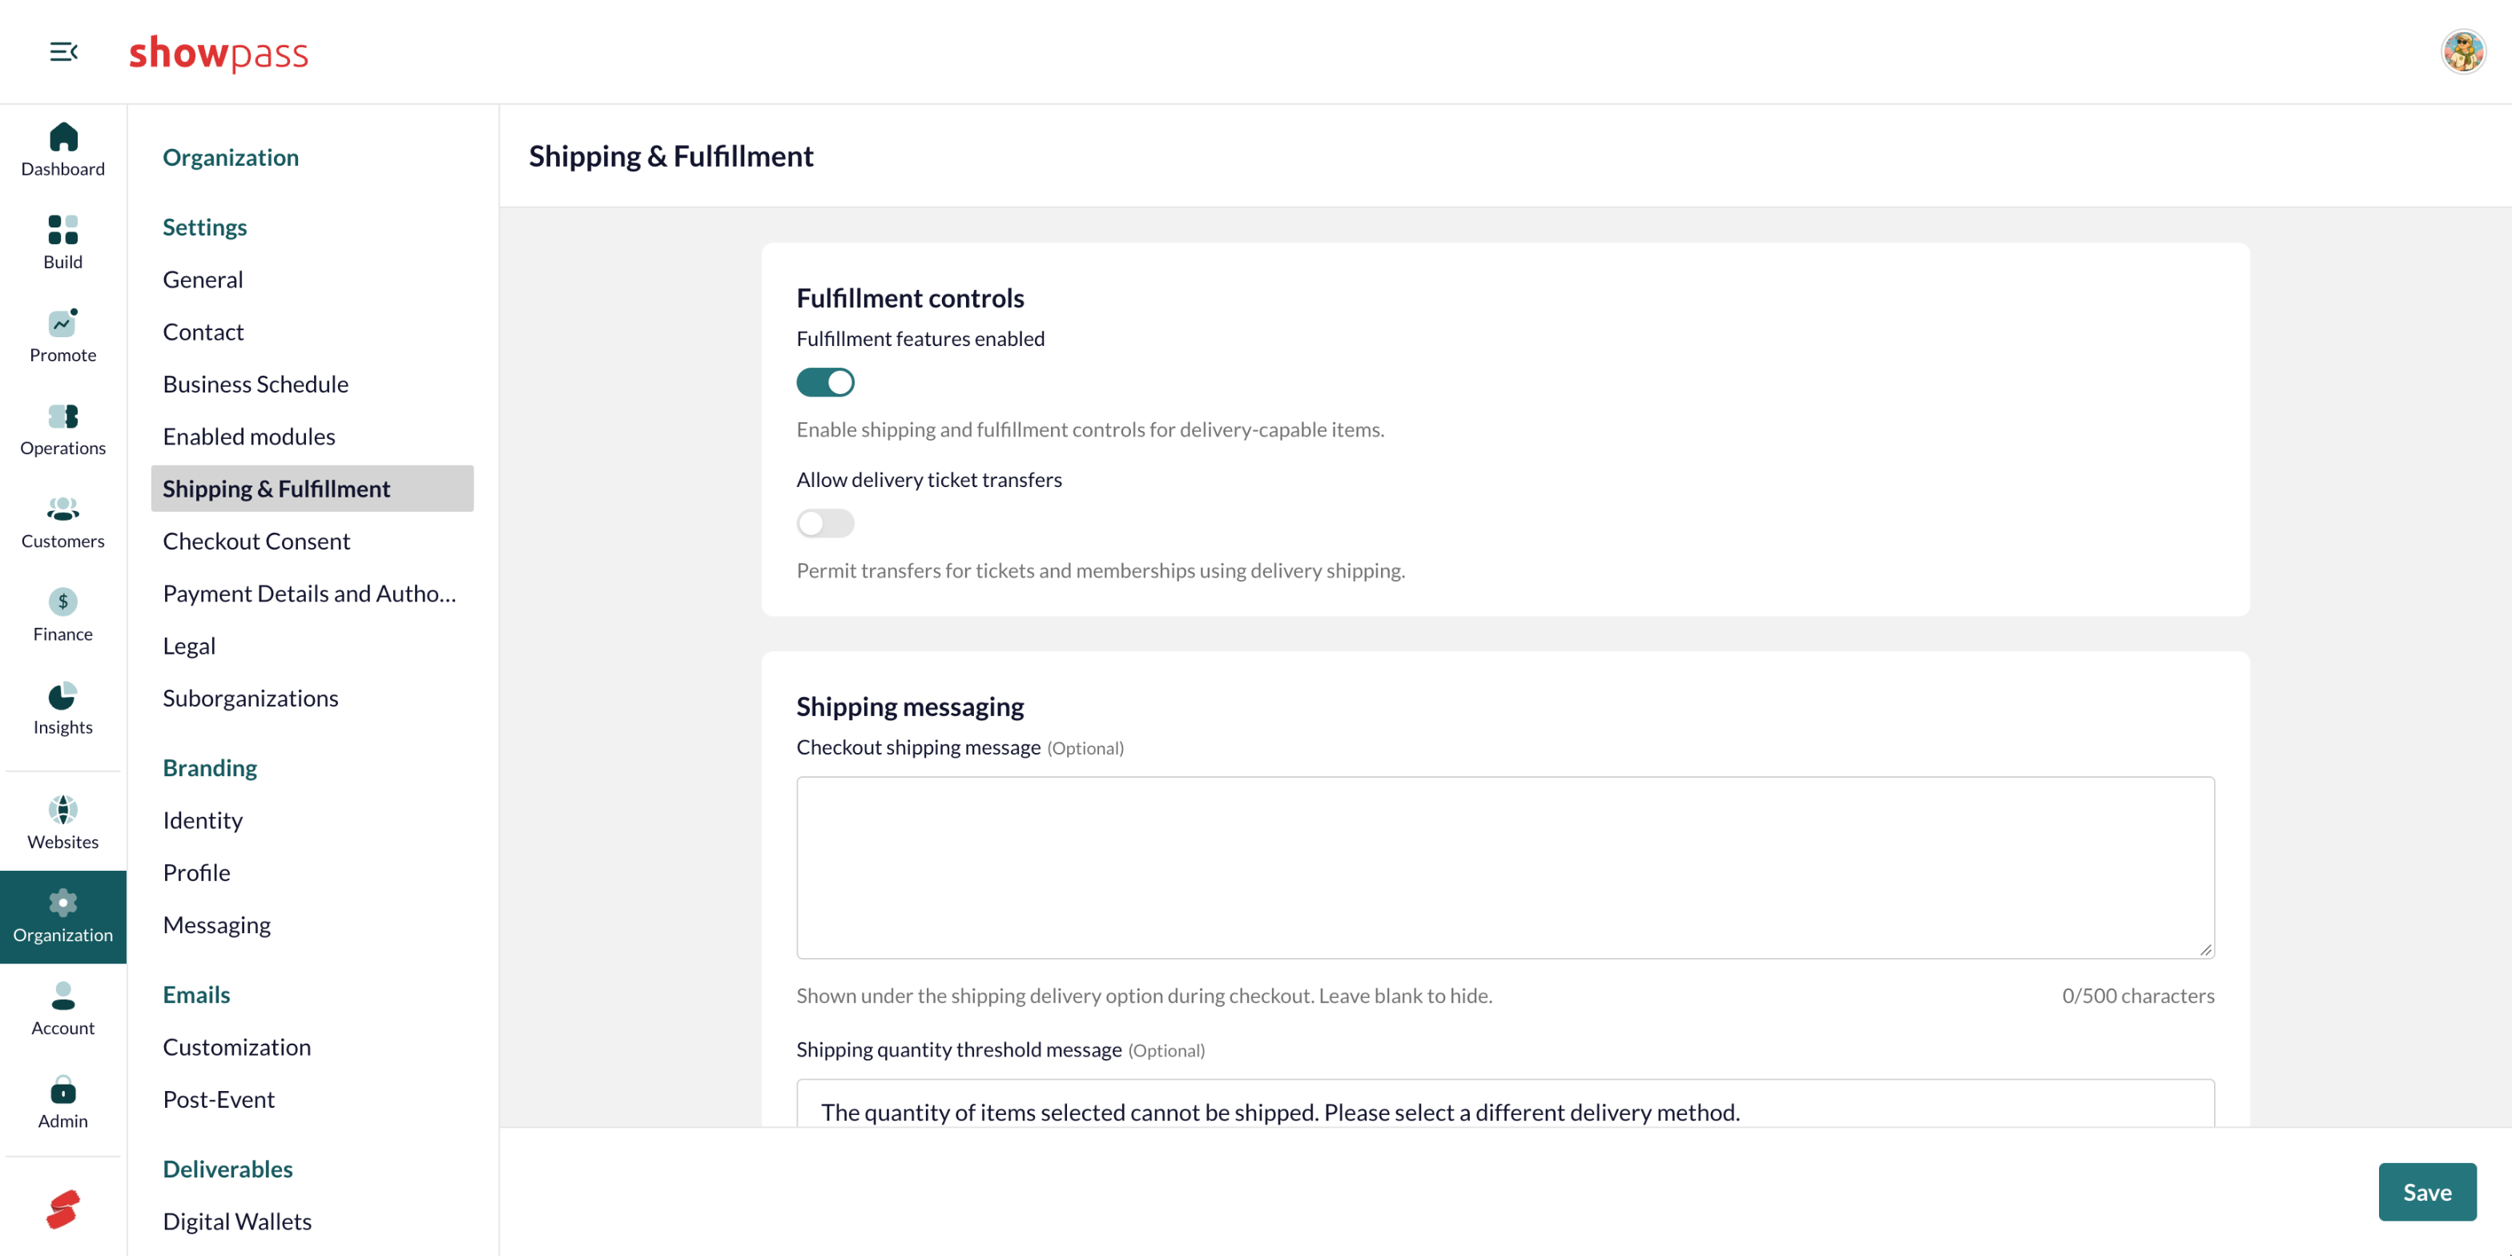Image resolution: width=2512 pixels, height=1256 pixels.
Task: Click the Deliverables section heading
Action: point(228,1169)
